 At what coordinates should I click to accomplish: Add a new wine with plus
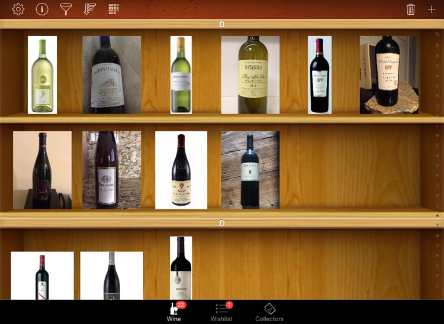431,9
